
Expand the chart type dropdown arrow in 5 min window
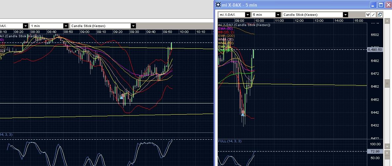pyautogui.click(x=345, y=15)
